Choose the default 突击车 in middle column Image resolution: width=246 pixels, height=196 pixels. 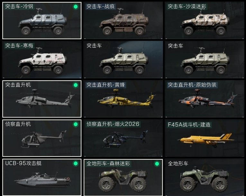pyautogui.click(x=123, y=60)
